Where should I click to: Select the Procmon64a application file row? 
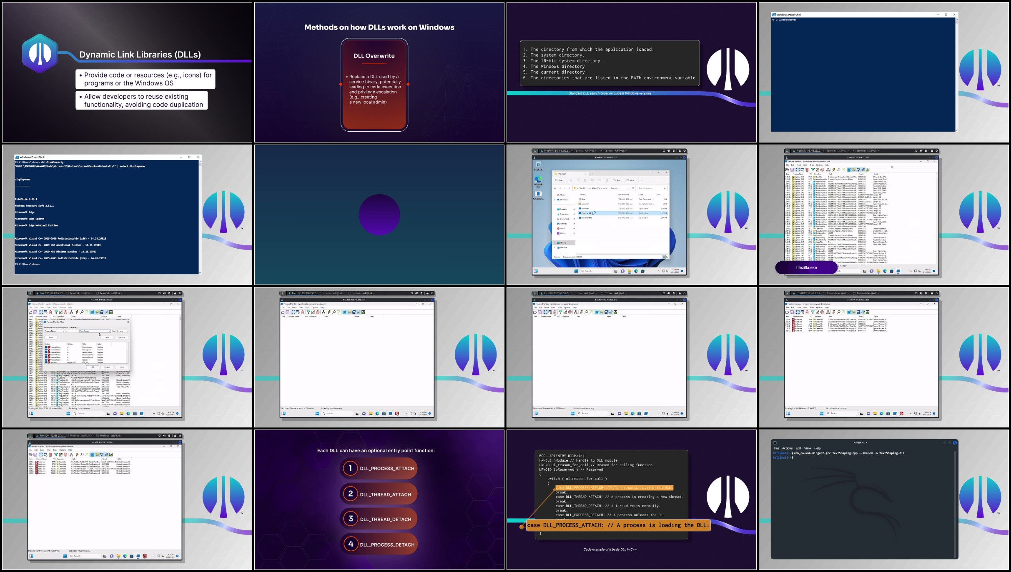point(623,218)
